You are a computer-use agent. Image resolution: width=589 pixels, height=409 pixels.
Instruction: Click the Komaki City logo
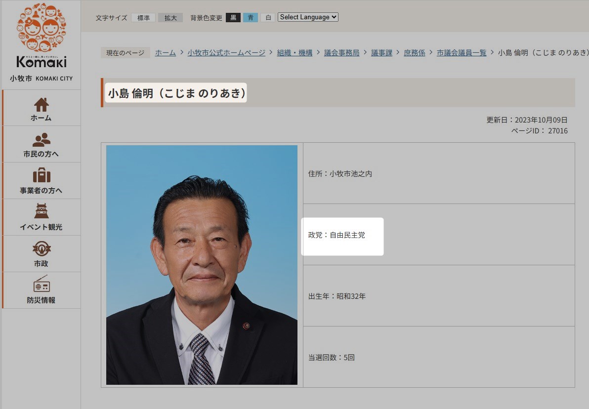[x=42, y=36]
